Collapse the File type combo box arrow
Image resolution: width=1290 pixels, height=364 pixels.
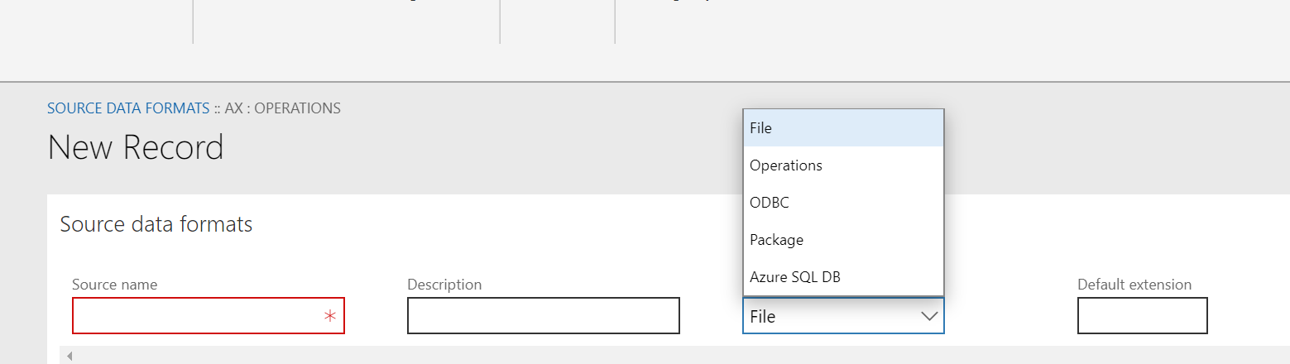click(929, 316)
